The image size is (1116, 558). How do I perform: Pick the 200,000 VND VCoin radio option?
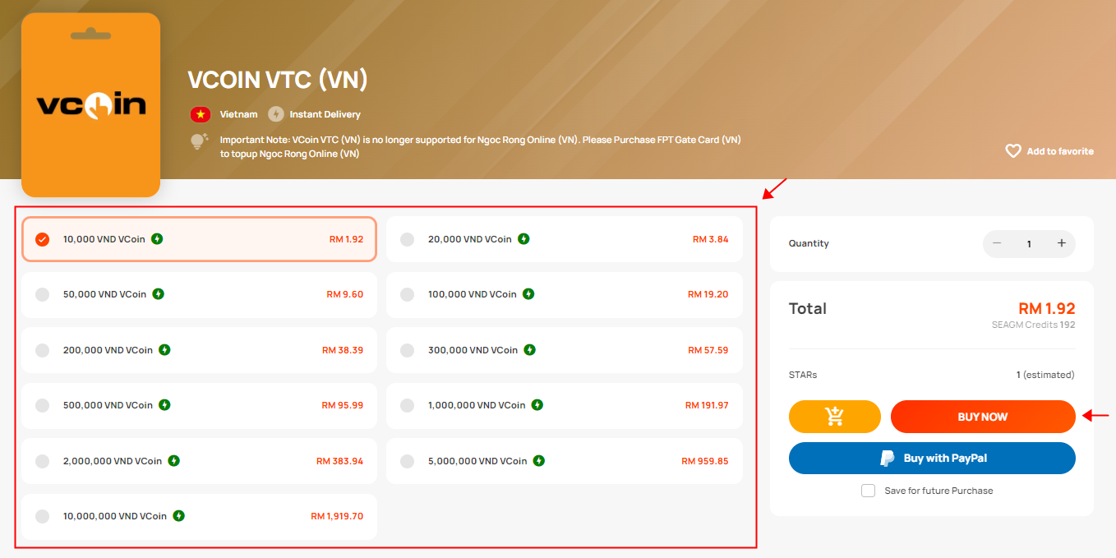tap(43, 350)
